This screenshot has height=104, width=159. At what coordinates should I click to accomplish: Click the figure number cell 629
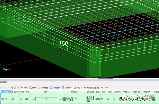(27, 99)
